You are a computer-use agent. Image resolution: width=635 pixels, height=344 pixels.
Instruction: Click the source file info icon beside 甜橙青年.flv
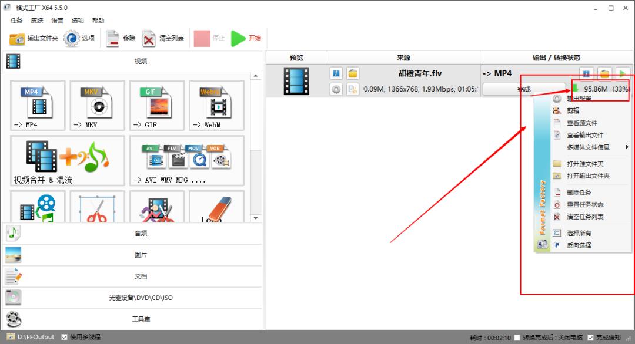[336, 73]
